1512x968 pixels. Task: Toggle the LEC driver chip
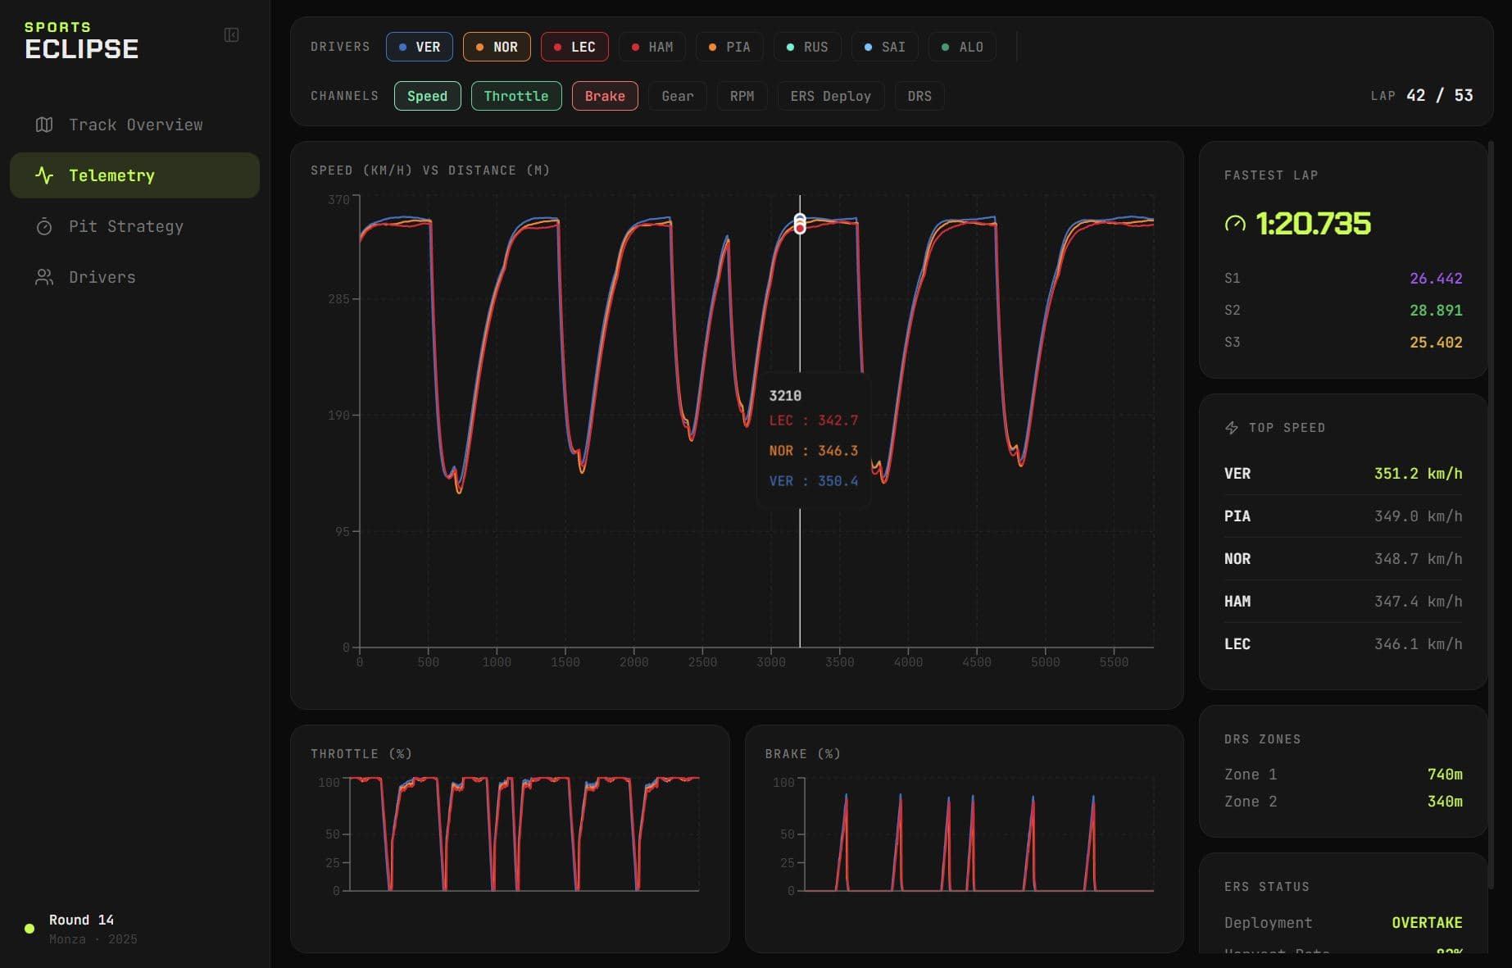(x=574, y=47)
